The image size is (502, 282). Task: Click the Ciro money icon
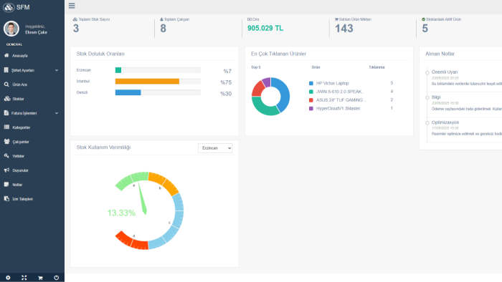(x=249, y=19)
